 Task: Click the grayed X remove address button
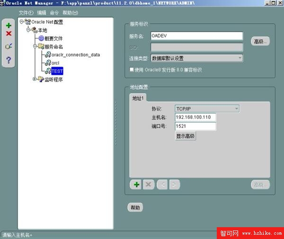click(149, 185)
